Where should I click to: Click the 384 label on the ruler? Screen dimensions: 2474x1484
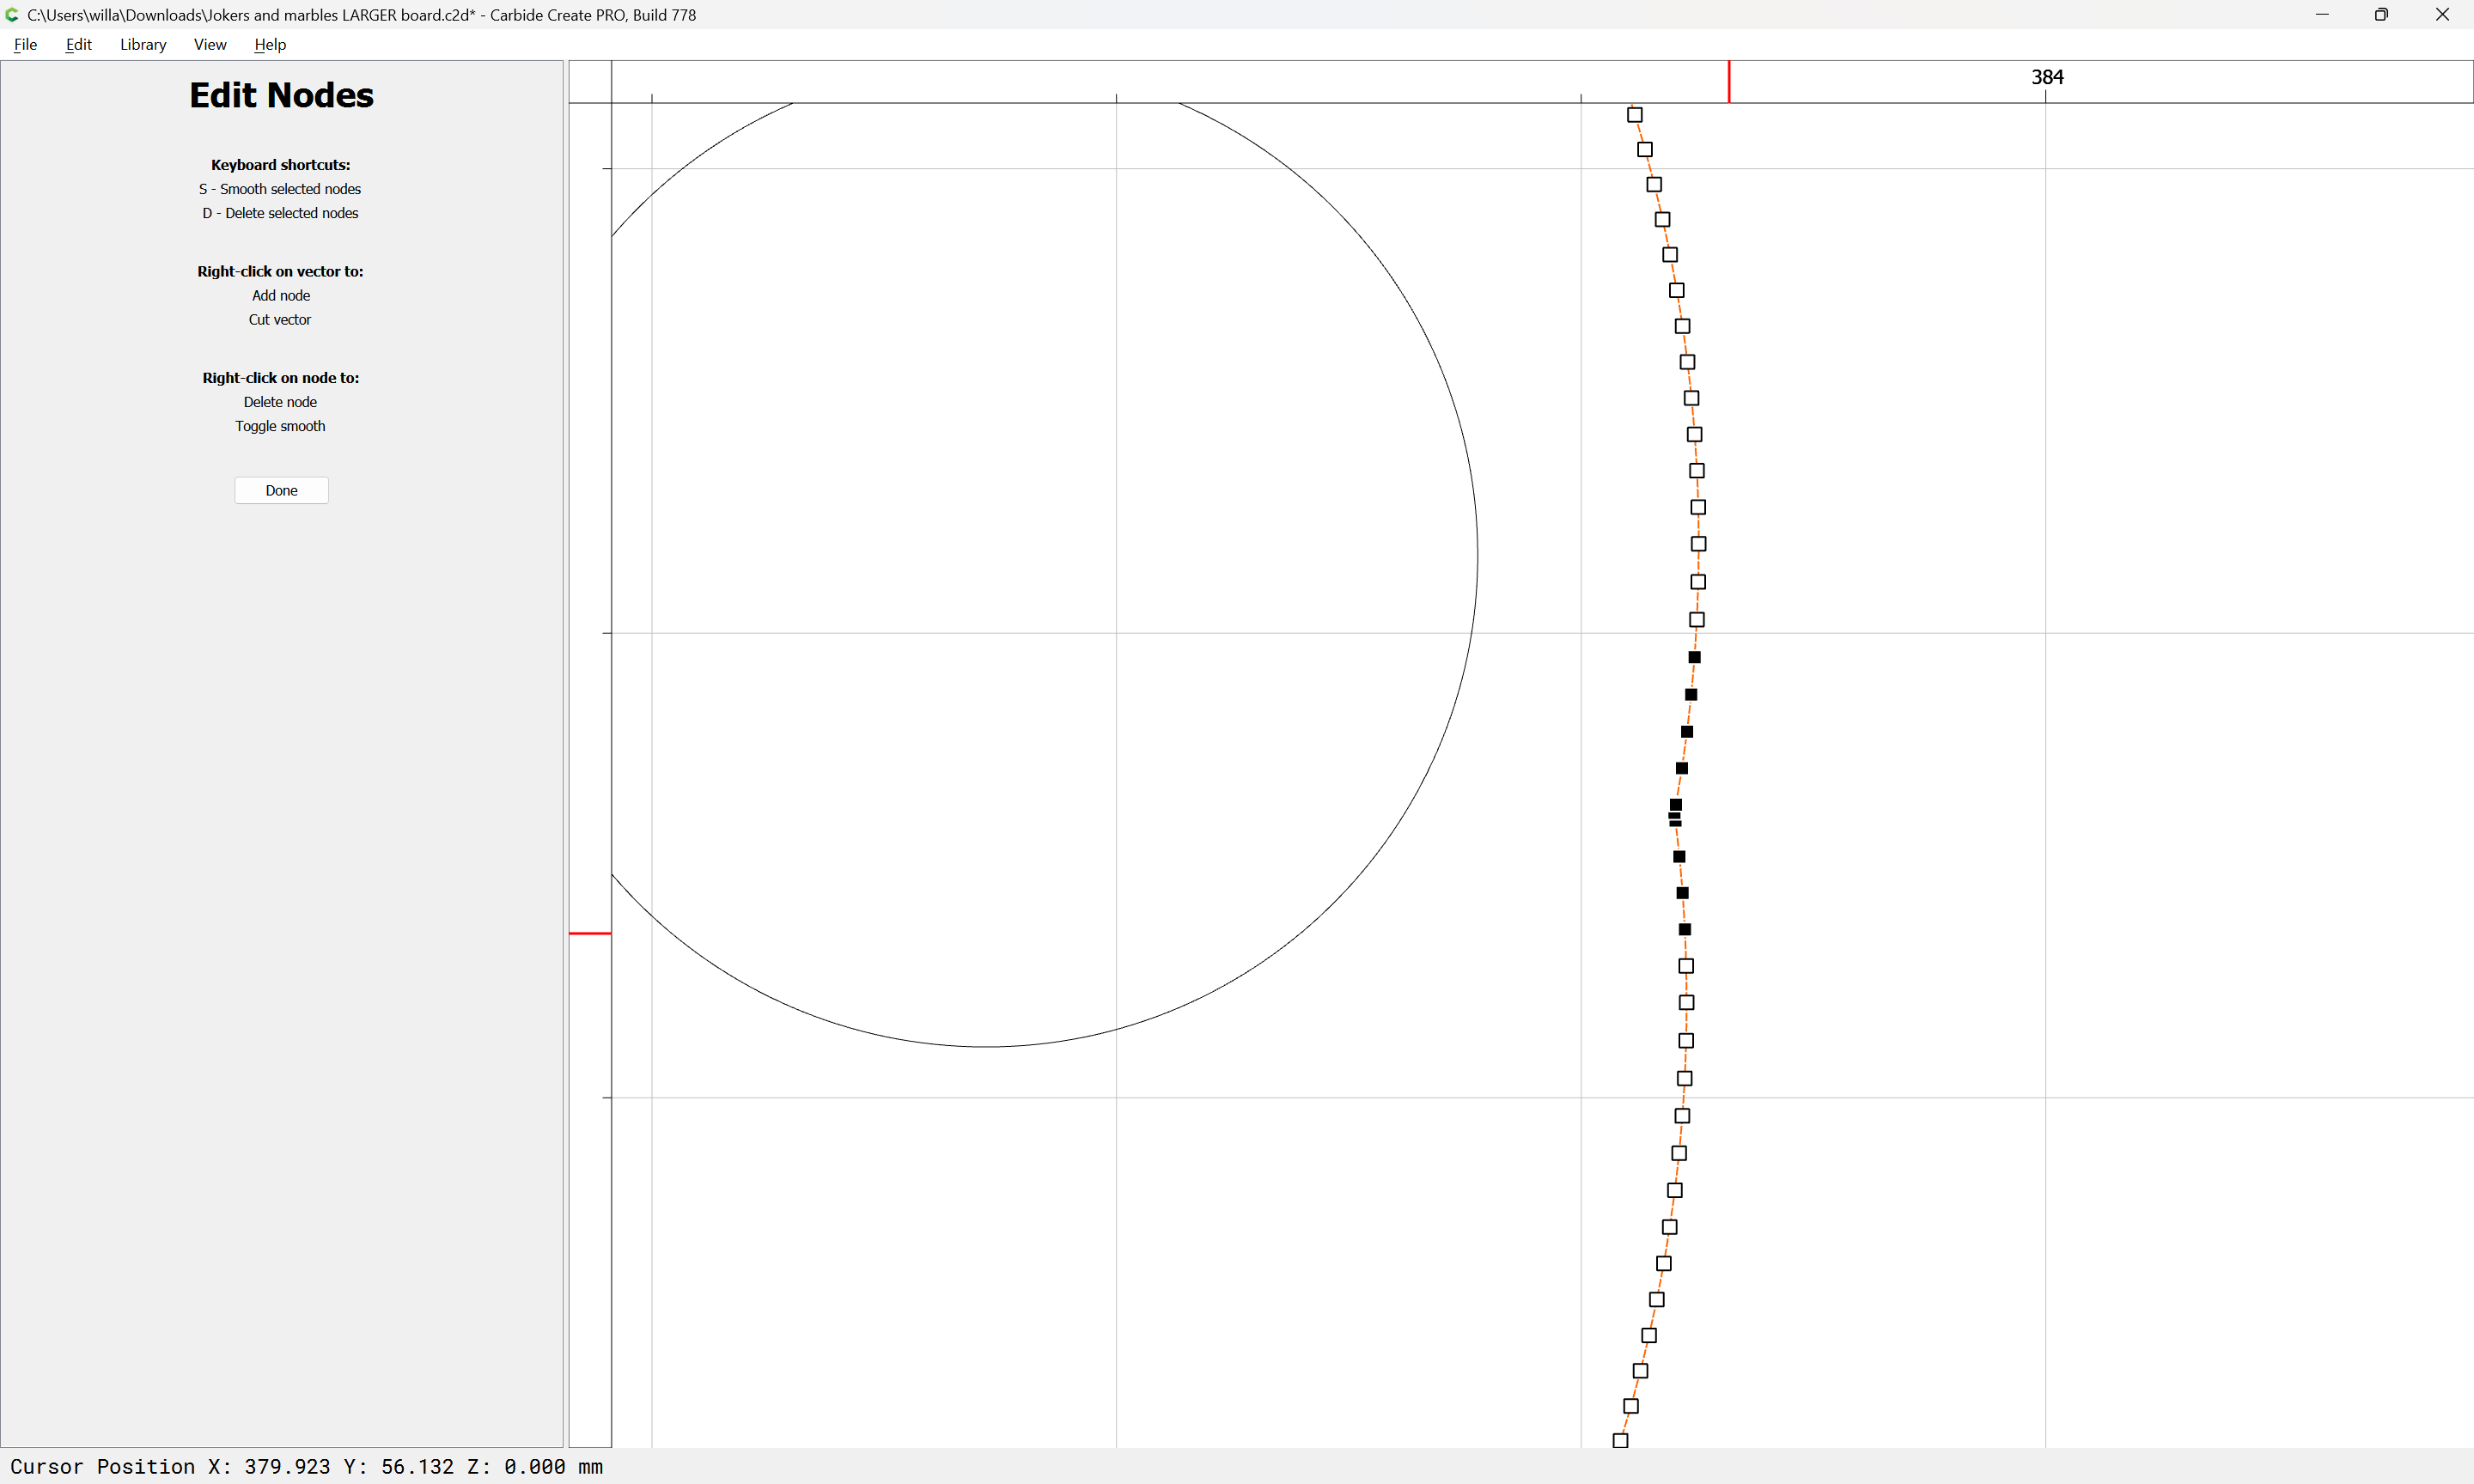2047,77
